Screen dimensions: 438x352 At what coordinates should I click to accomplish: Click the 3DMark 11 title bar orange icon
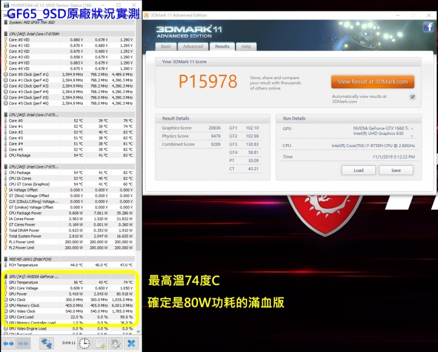click(x=147, y=15)
